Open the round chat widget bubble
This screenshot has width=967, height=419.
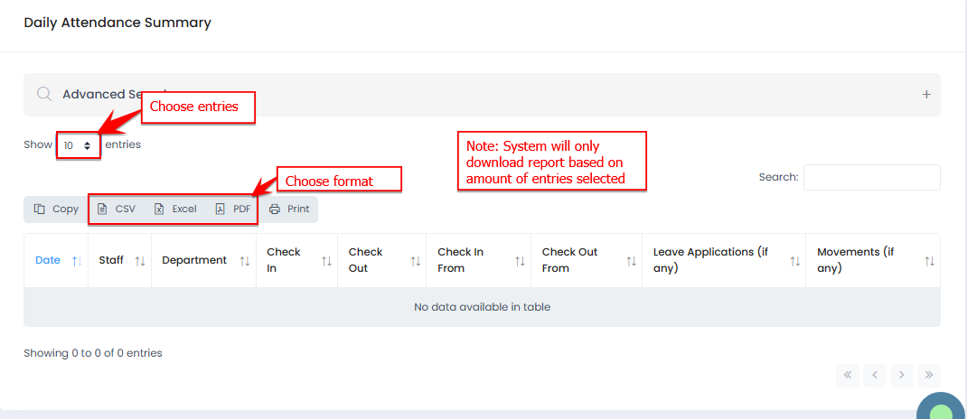coord(941,406)
